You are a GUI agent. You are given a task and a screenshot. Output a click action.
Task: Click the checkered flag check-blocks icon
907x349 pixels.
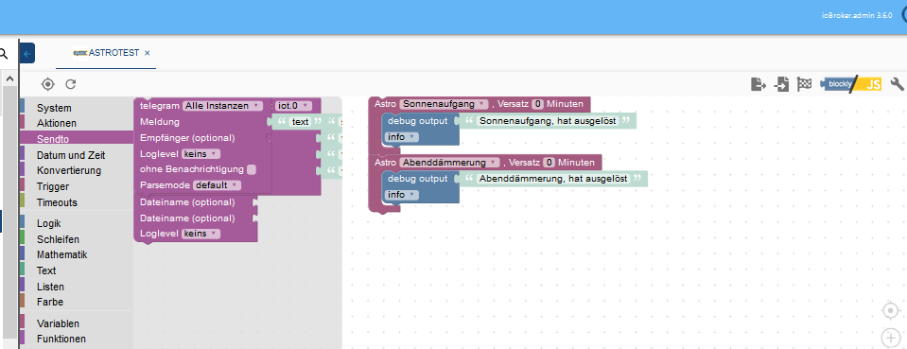[x=804, y=84]
